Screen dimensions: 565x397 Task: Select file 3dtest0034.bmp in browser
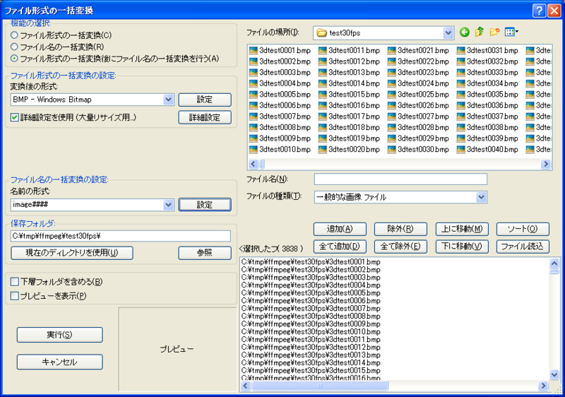(x=487, y=83)
